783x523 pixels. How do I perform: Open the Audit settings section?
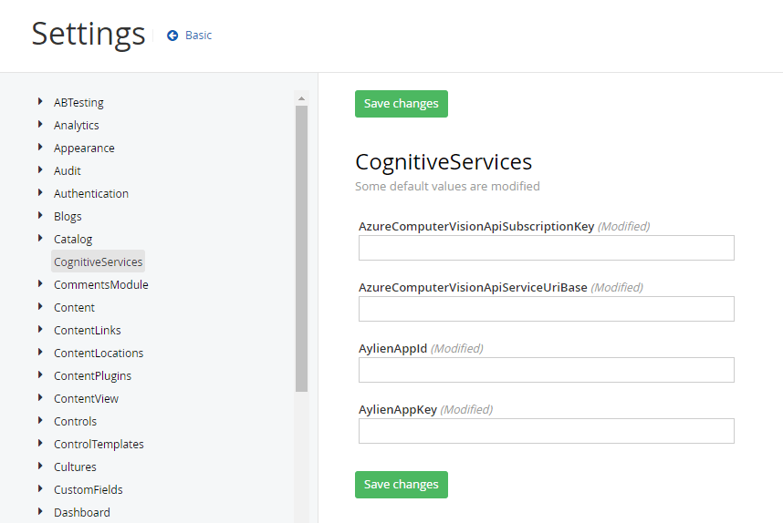coord(67,171)
